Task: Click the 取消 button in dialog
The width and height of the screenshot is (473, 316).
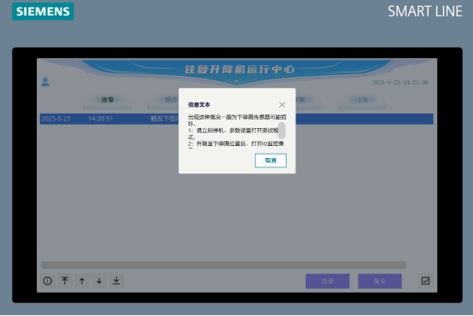Action: pos(271,161)
